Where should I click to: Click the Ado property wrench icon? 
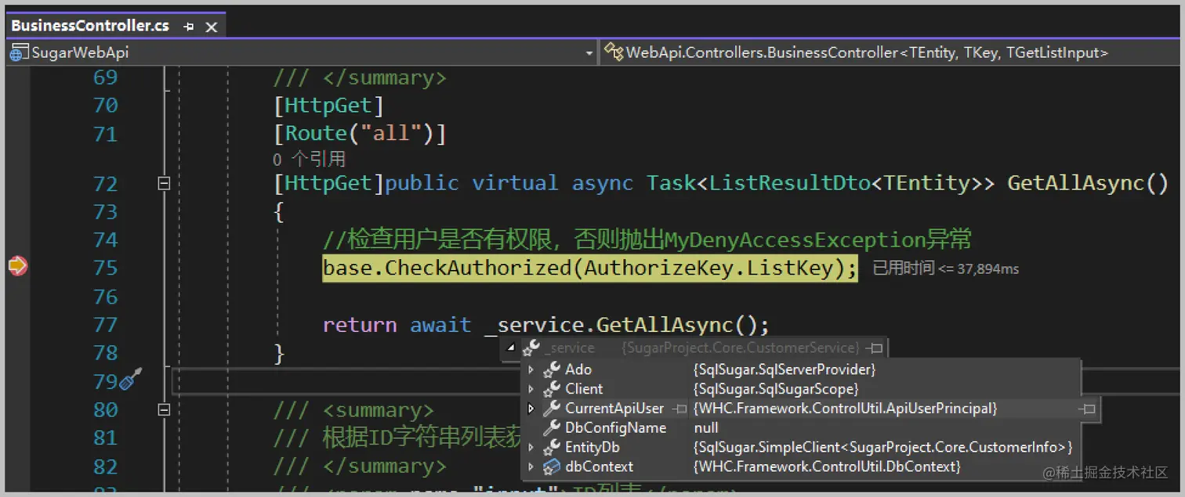point(552,369)
